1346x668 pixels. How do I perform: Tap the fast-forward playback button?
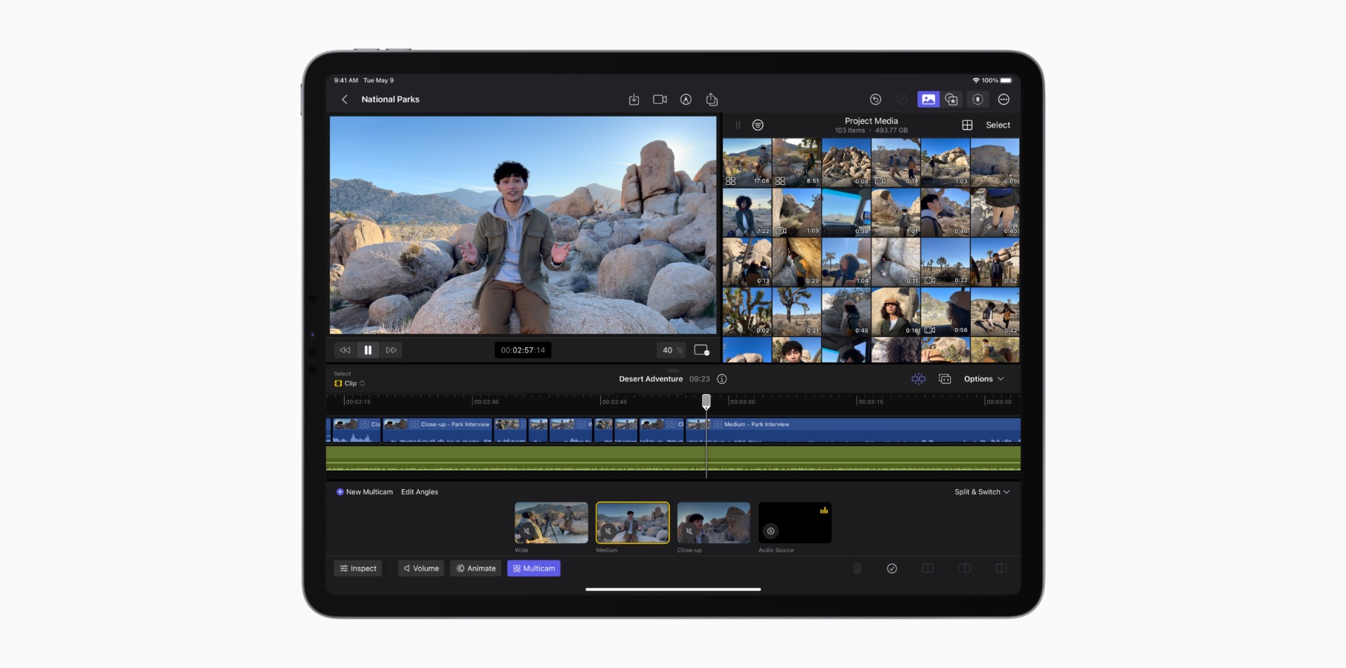pyautogui.click(x=391, y=350)
